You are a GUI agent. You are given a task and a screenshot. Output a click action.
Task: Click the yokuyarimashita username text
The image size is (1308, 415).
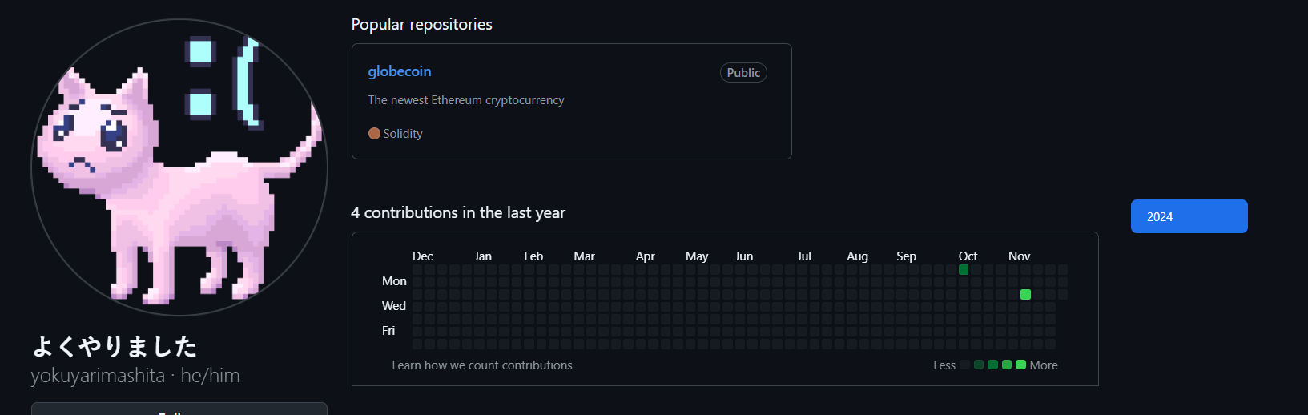tap(98, 376)
